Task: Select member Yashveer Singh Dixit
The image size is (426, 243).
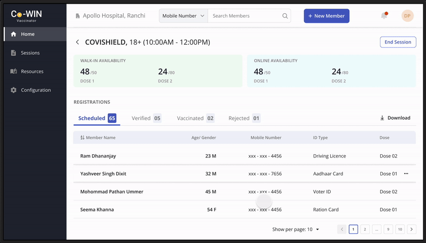Action: (x=103, y=173)
